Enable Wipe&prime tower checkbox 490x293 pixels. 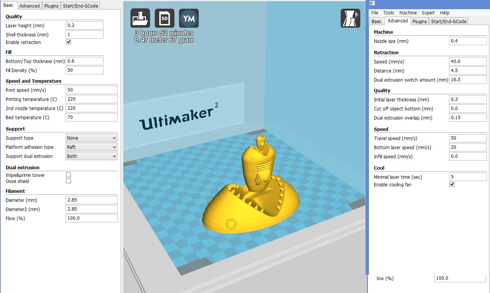tap(69, 175)
